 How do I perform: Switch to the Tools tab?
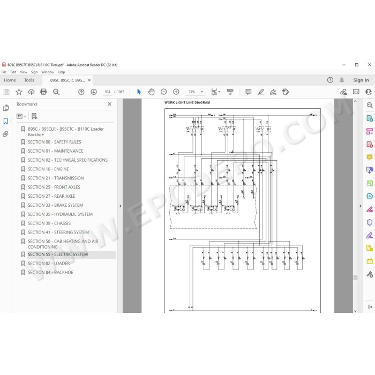pyautogui.click(x=29, y=80)
